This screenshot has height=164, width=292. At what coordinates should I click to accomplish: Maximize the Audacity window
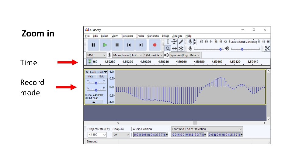(x=254, y=30)
